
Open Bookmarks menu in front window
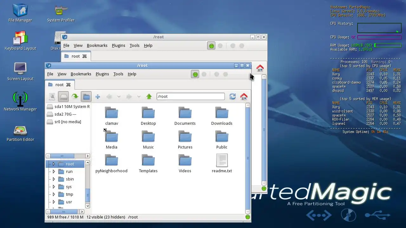point(81,74)
